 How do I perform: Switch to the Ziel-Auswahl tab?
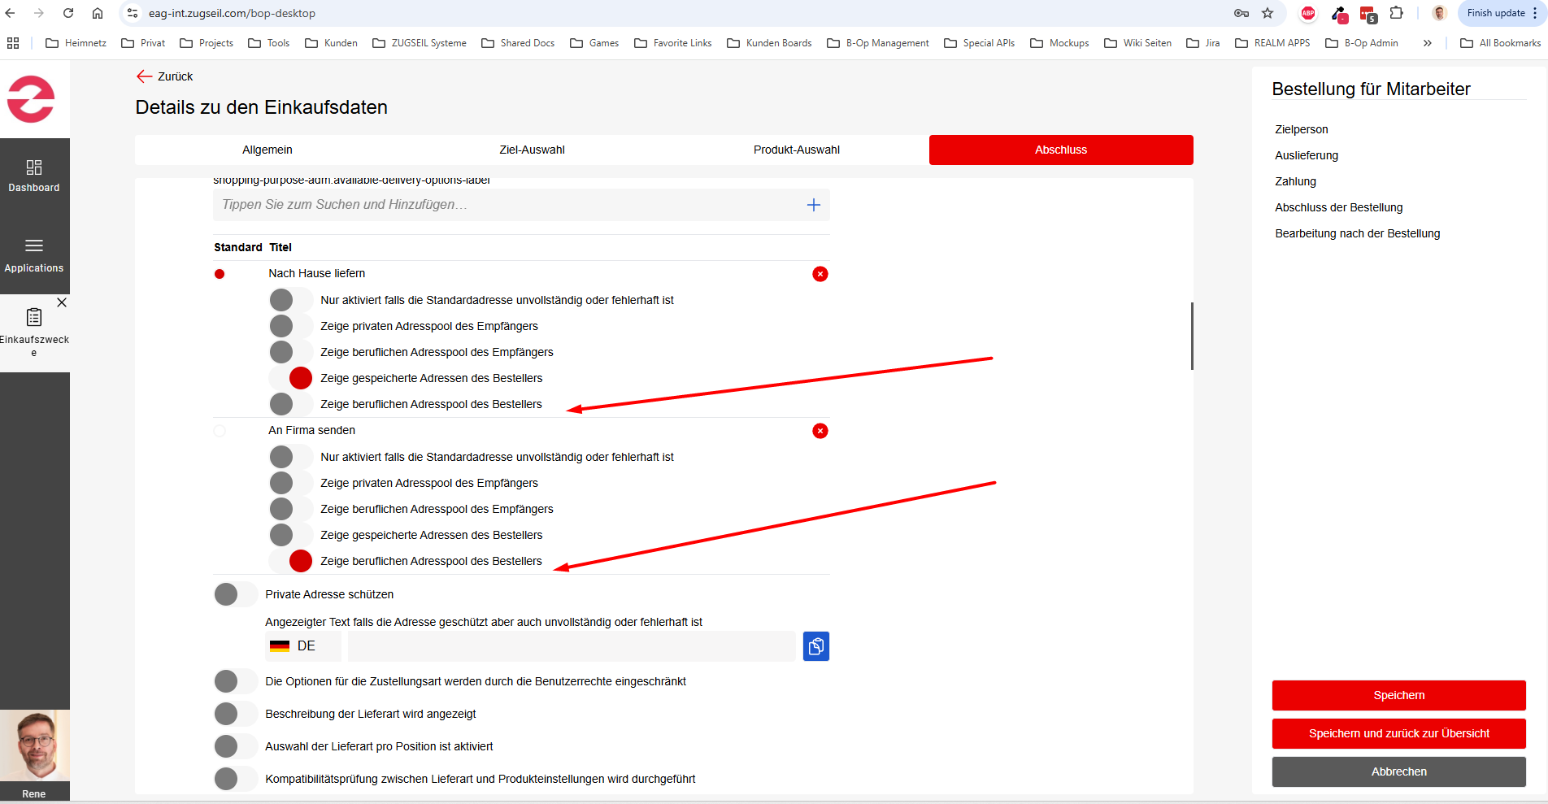click(x=532, y=150)
